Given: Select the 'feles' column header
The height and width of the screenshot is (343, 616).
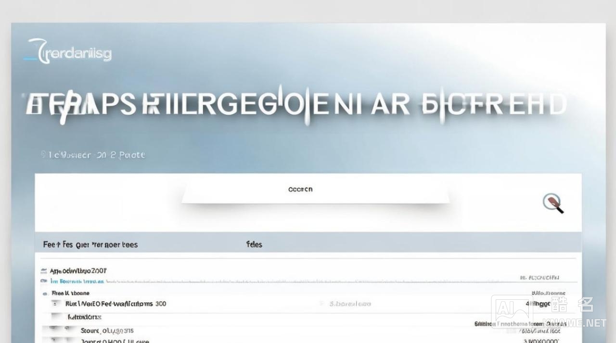Looking at the screenshot, I should coord(254,245).
